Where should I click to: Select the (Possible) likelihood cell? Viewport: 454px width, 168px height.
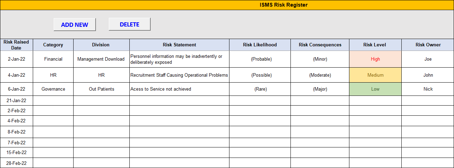pos(260,75)
